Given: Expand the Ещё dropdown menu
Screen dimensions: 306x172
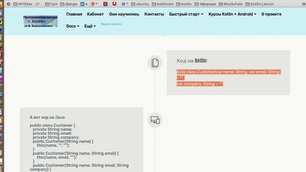Looking at the screenshot, I should tap(90, 26).
